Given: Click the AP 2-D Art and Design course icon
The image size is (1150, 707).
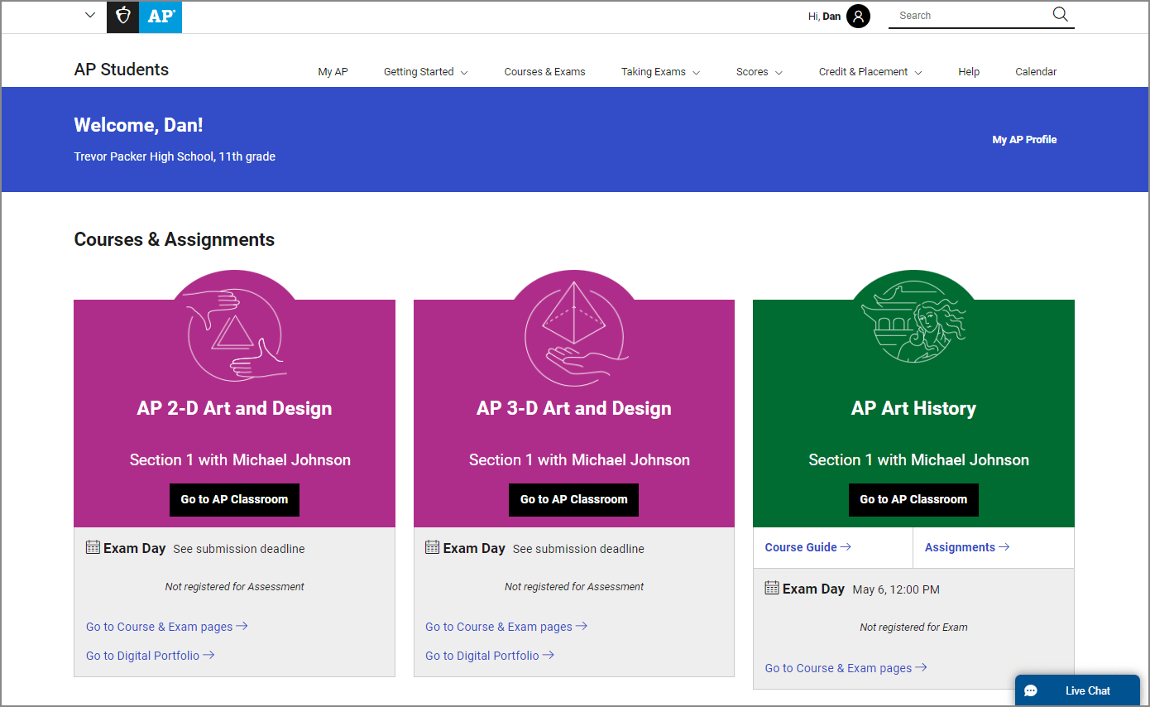Looking at the screenshot, I should tap(235, 335).
